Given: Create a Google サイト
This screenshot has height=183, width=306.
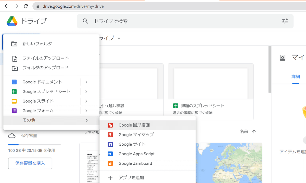Looking at the screenshot, I should tap(147, 144).
